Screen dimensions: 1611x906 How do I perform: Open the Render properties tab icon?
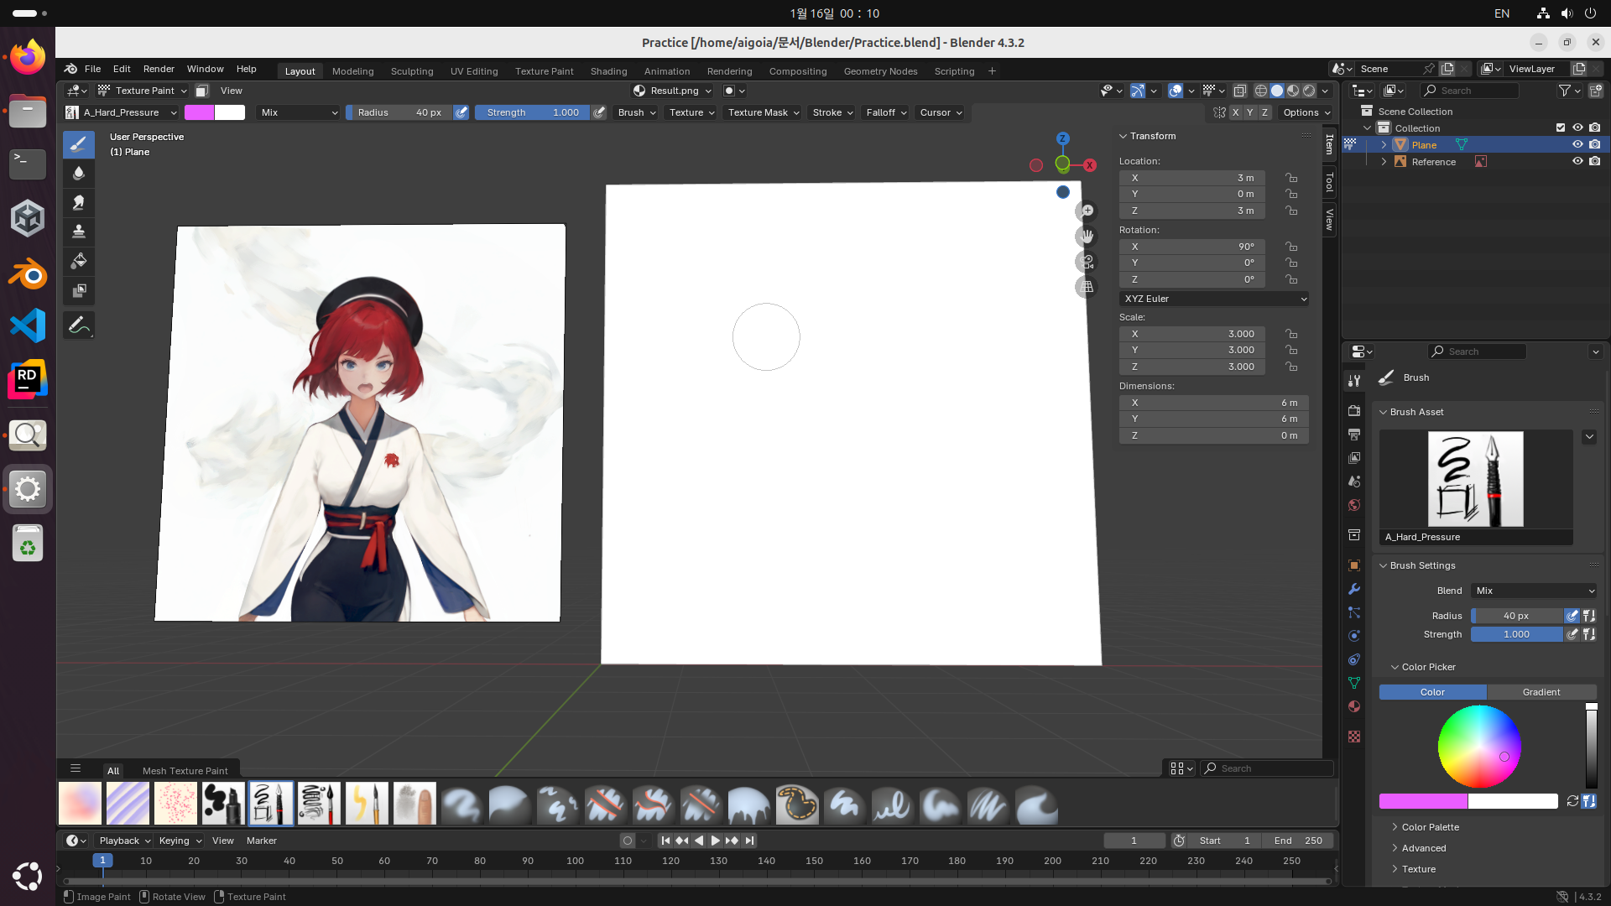(1353, 411)
